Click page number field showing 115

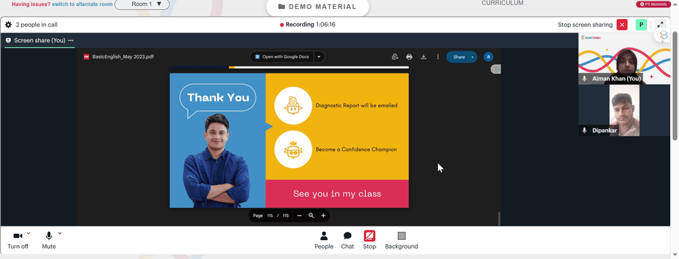tap(270, 215)
